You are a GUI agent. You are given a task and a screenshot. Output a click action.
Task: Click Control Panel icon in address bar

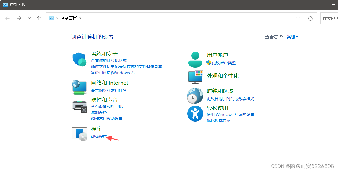(51, 18)
